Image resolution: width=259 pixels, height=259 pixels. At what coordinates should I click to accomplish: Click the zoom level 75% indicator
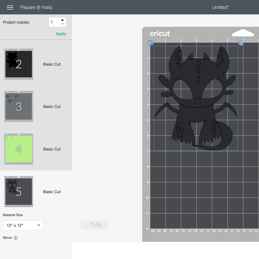(95, 225)
